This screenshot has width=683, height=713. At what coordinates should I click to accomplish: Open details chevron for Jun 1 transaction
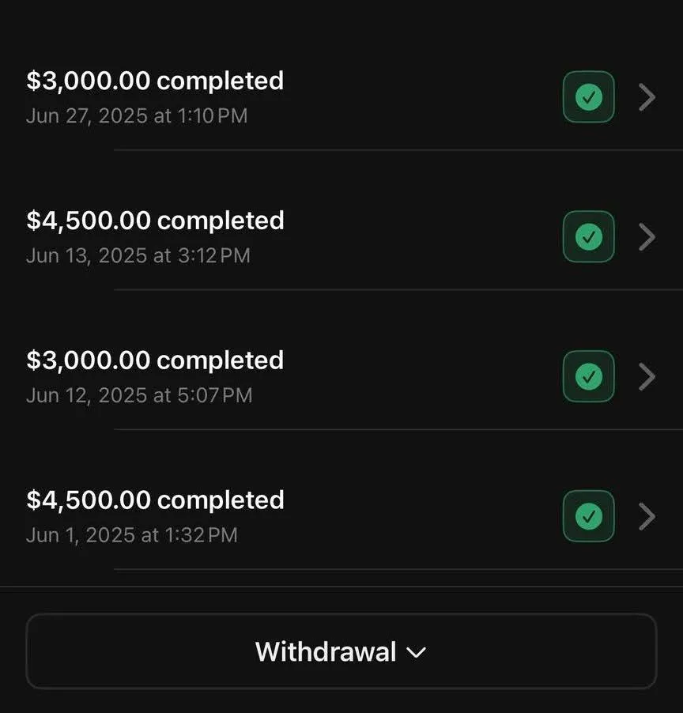647,516
